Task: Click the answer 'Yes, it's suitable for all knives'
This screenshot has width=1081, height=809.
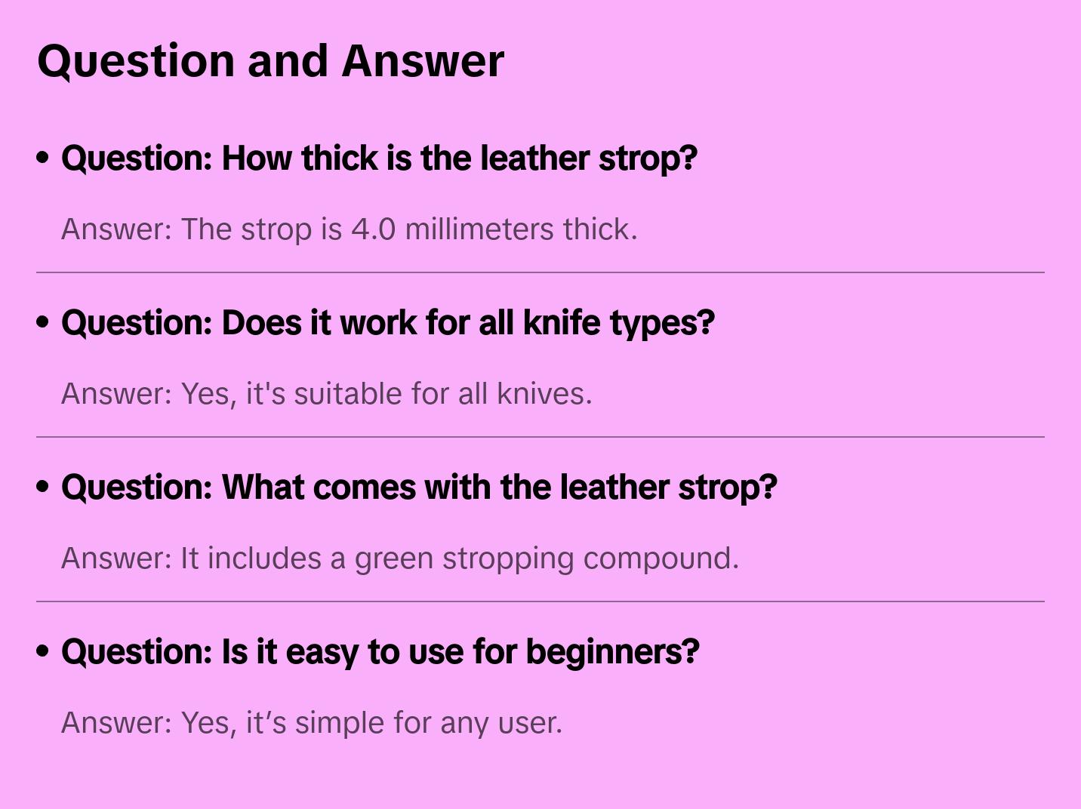Action: [326, 394]
